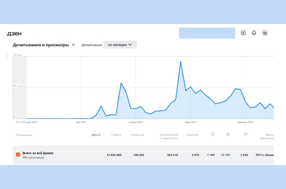Click the create publication plus icon
The image size is (286, 189).
(x=243, y=33)
